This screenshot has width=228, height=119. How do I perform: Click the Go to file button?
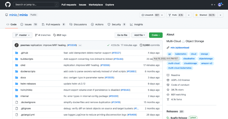pos(122,35)
